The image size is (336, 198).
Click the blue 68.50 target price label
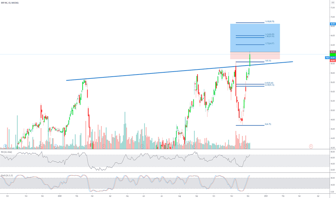[332, 24]
